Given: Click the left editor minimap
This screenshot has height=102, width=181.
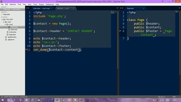Looking at the screenshot, I should (114, 12).
